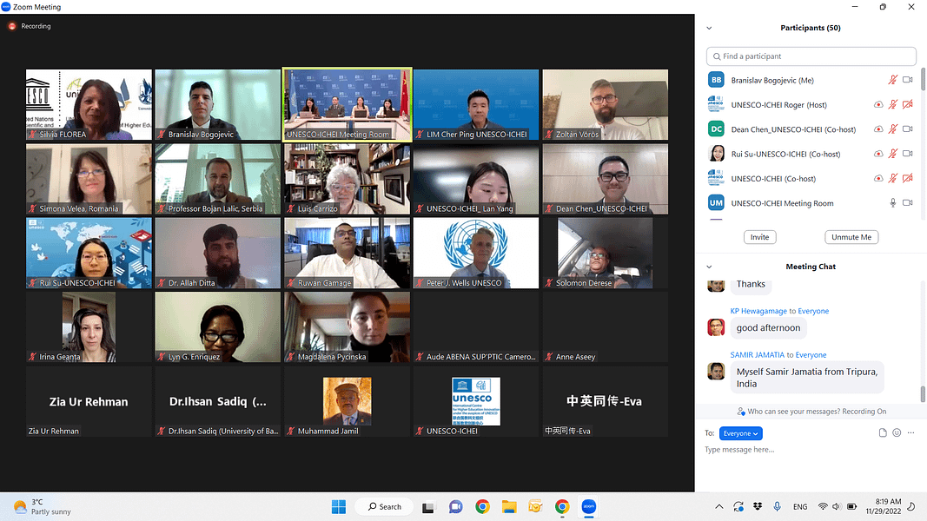Click the camera icon beside Dean Chen_UNESCO-ICHEI
The image size is (927, 521).
907,129
